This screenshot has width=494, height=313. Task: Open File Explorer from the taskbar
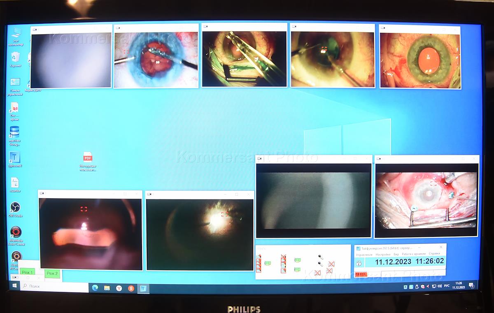[x=107, y=288]
